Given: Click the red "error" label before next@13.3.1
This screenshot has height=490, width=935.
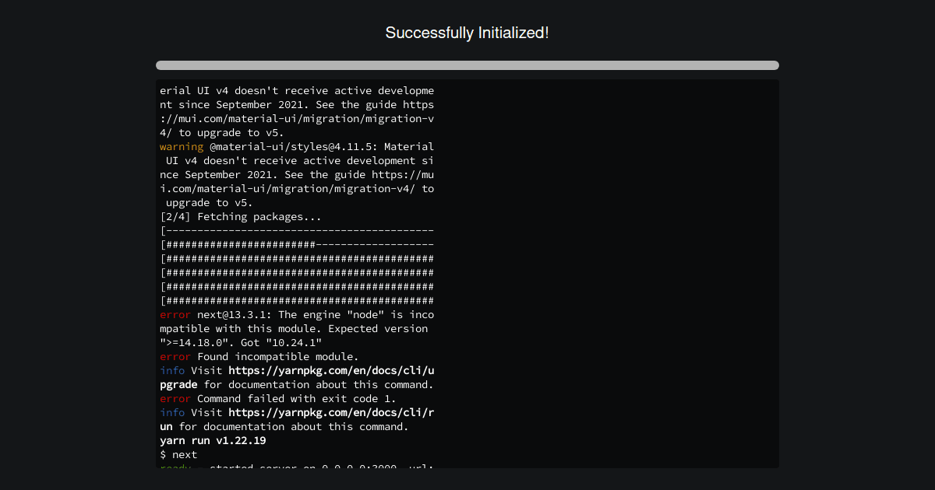Looking at the screenshot, I should pos(175,314).
